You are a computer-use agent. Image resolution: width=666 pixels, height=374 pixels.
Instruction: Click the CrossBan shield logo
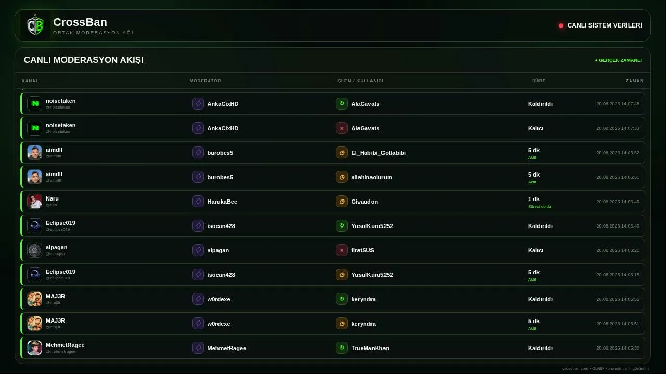click(x=35, y=25)
